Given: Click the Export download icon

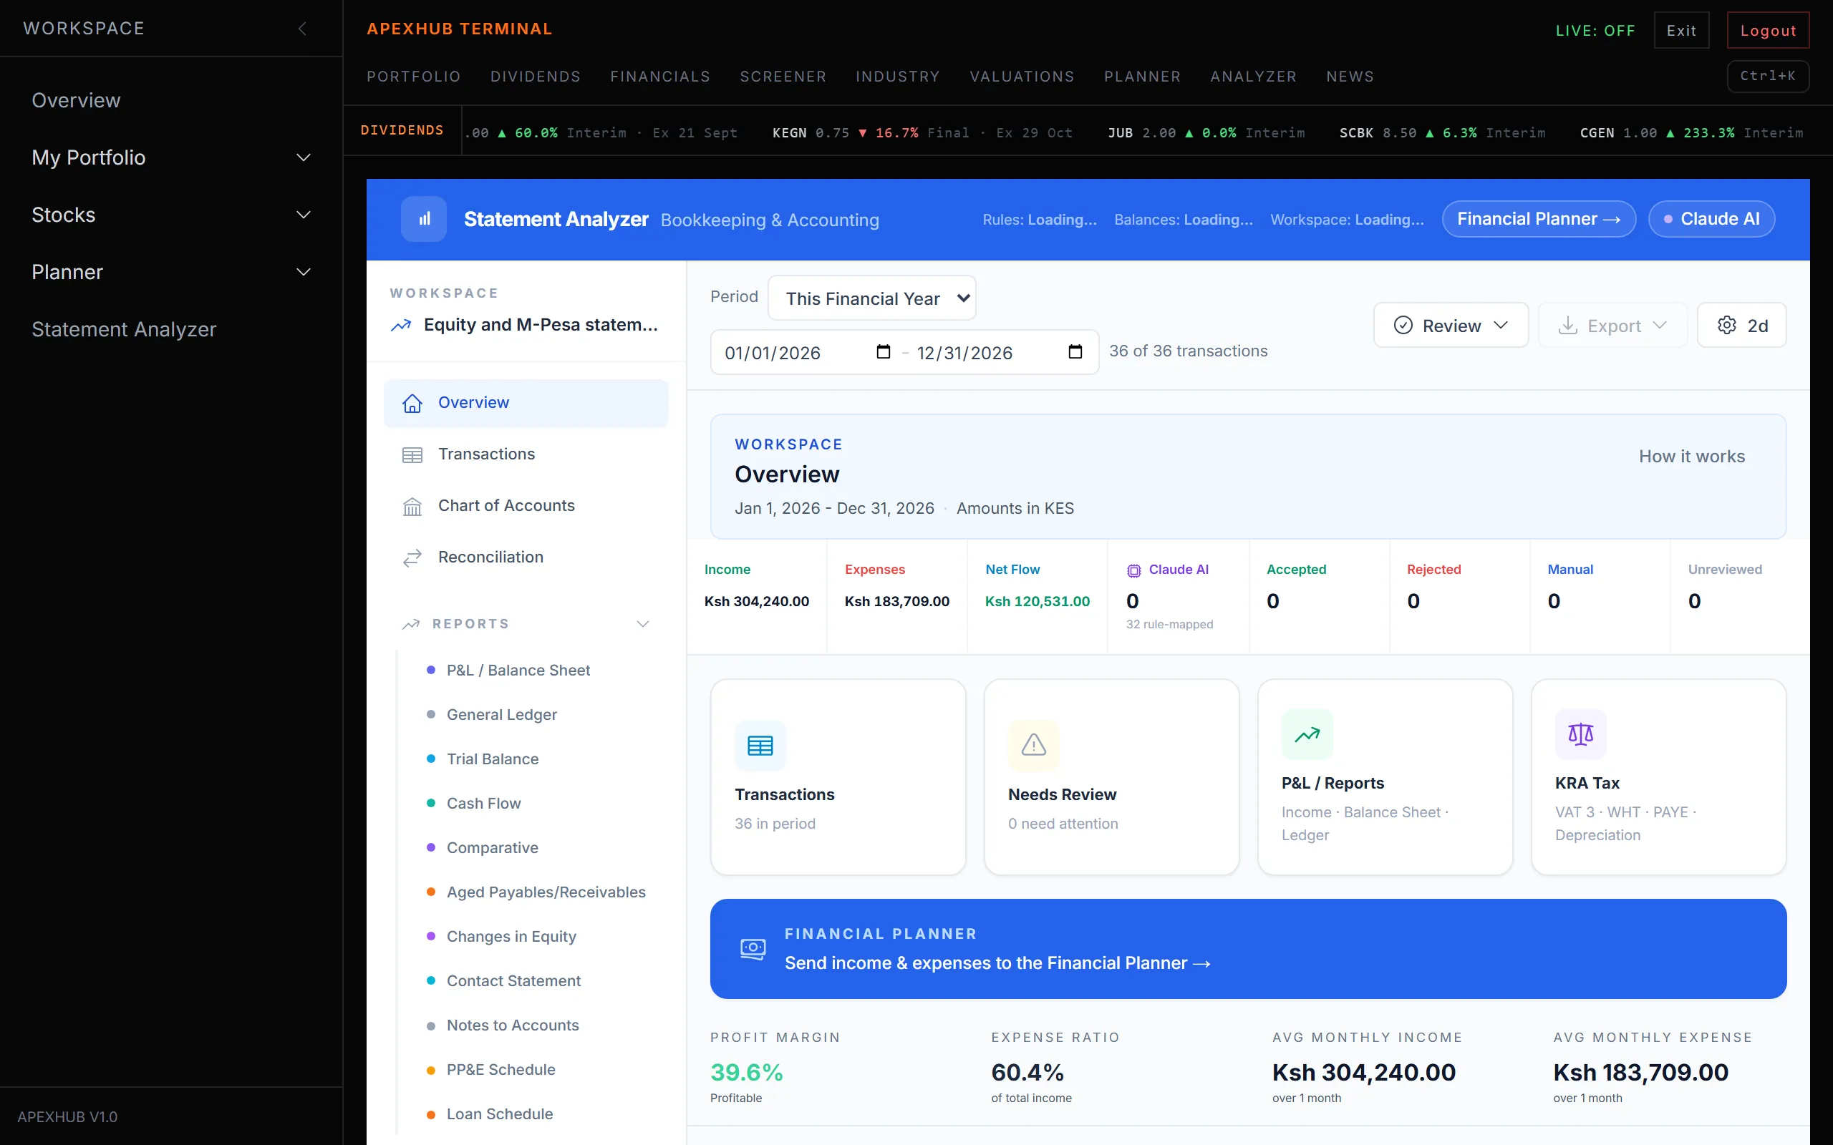Looking at the screenshot, I should pos(1567,326).
